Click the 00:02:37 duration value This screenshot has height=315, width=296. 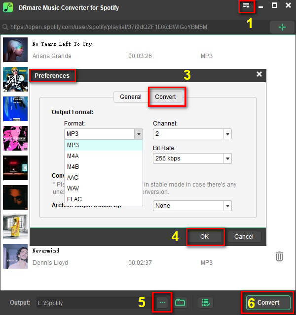(140, 262)
